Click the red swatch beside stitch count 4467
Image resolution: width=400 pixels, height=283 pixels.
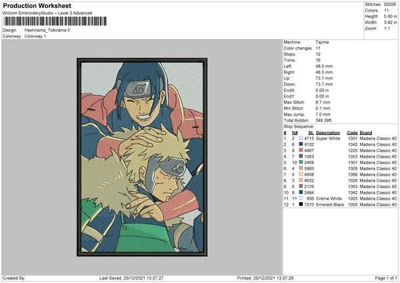pos(301,150)
